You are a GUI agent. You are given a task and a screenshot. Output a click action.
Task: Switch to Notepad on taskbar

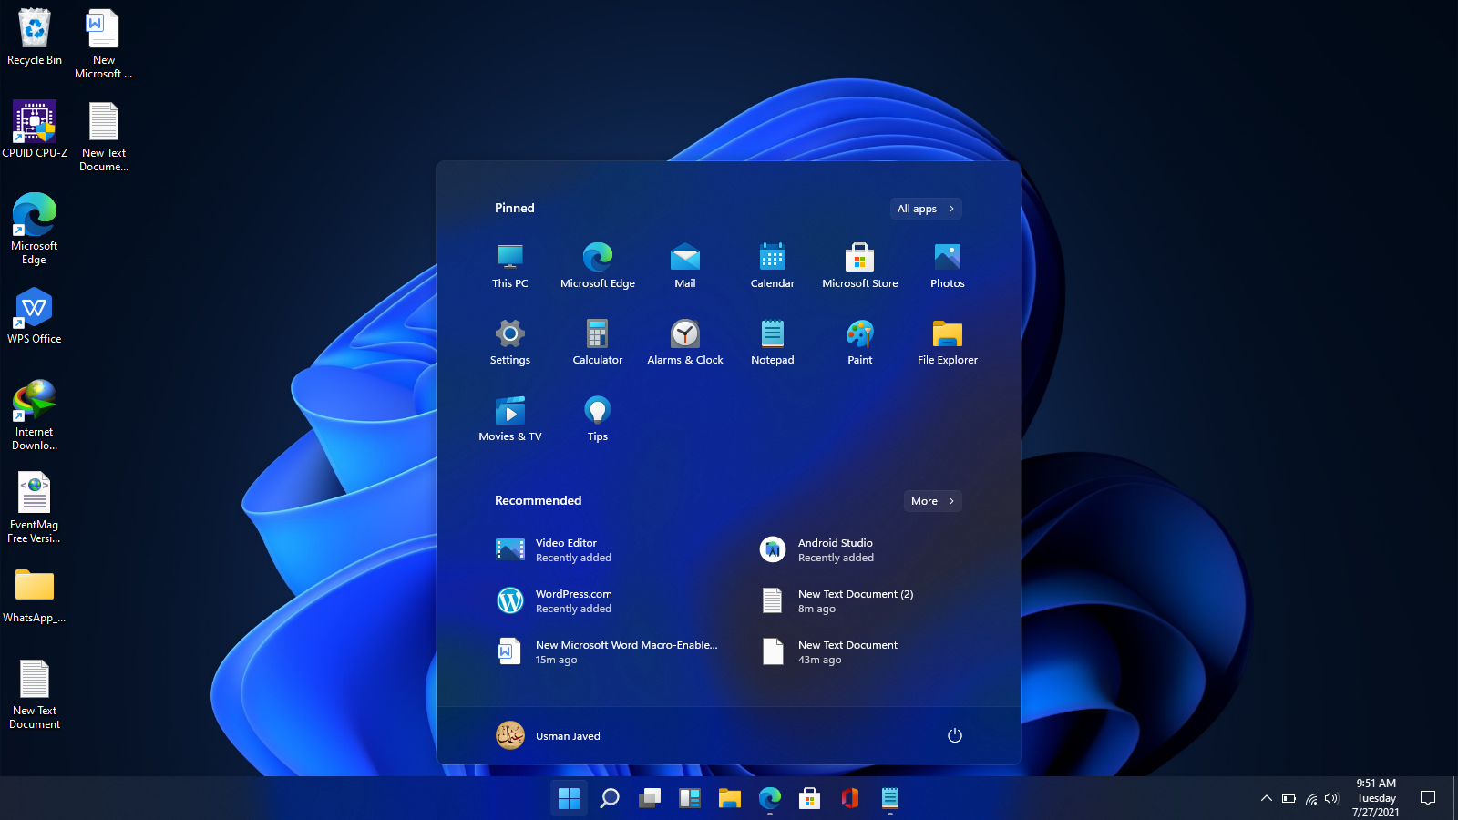point(890,799)
